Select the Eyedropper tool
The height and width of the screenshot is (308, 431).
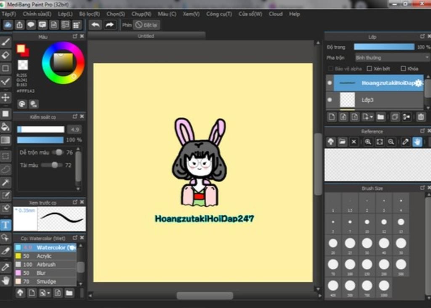click(5, 267)
